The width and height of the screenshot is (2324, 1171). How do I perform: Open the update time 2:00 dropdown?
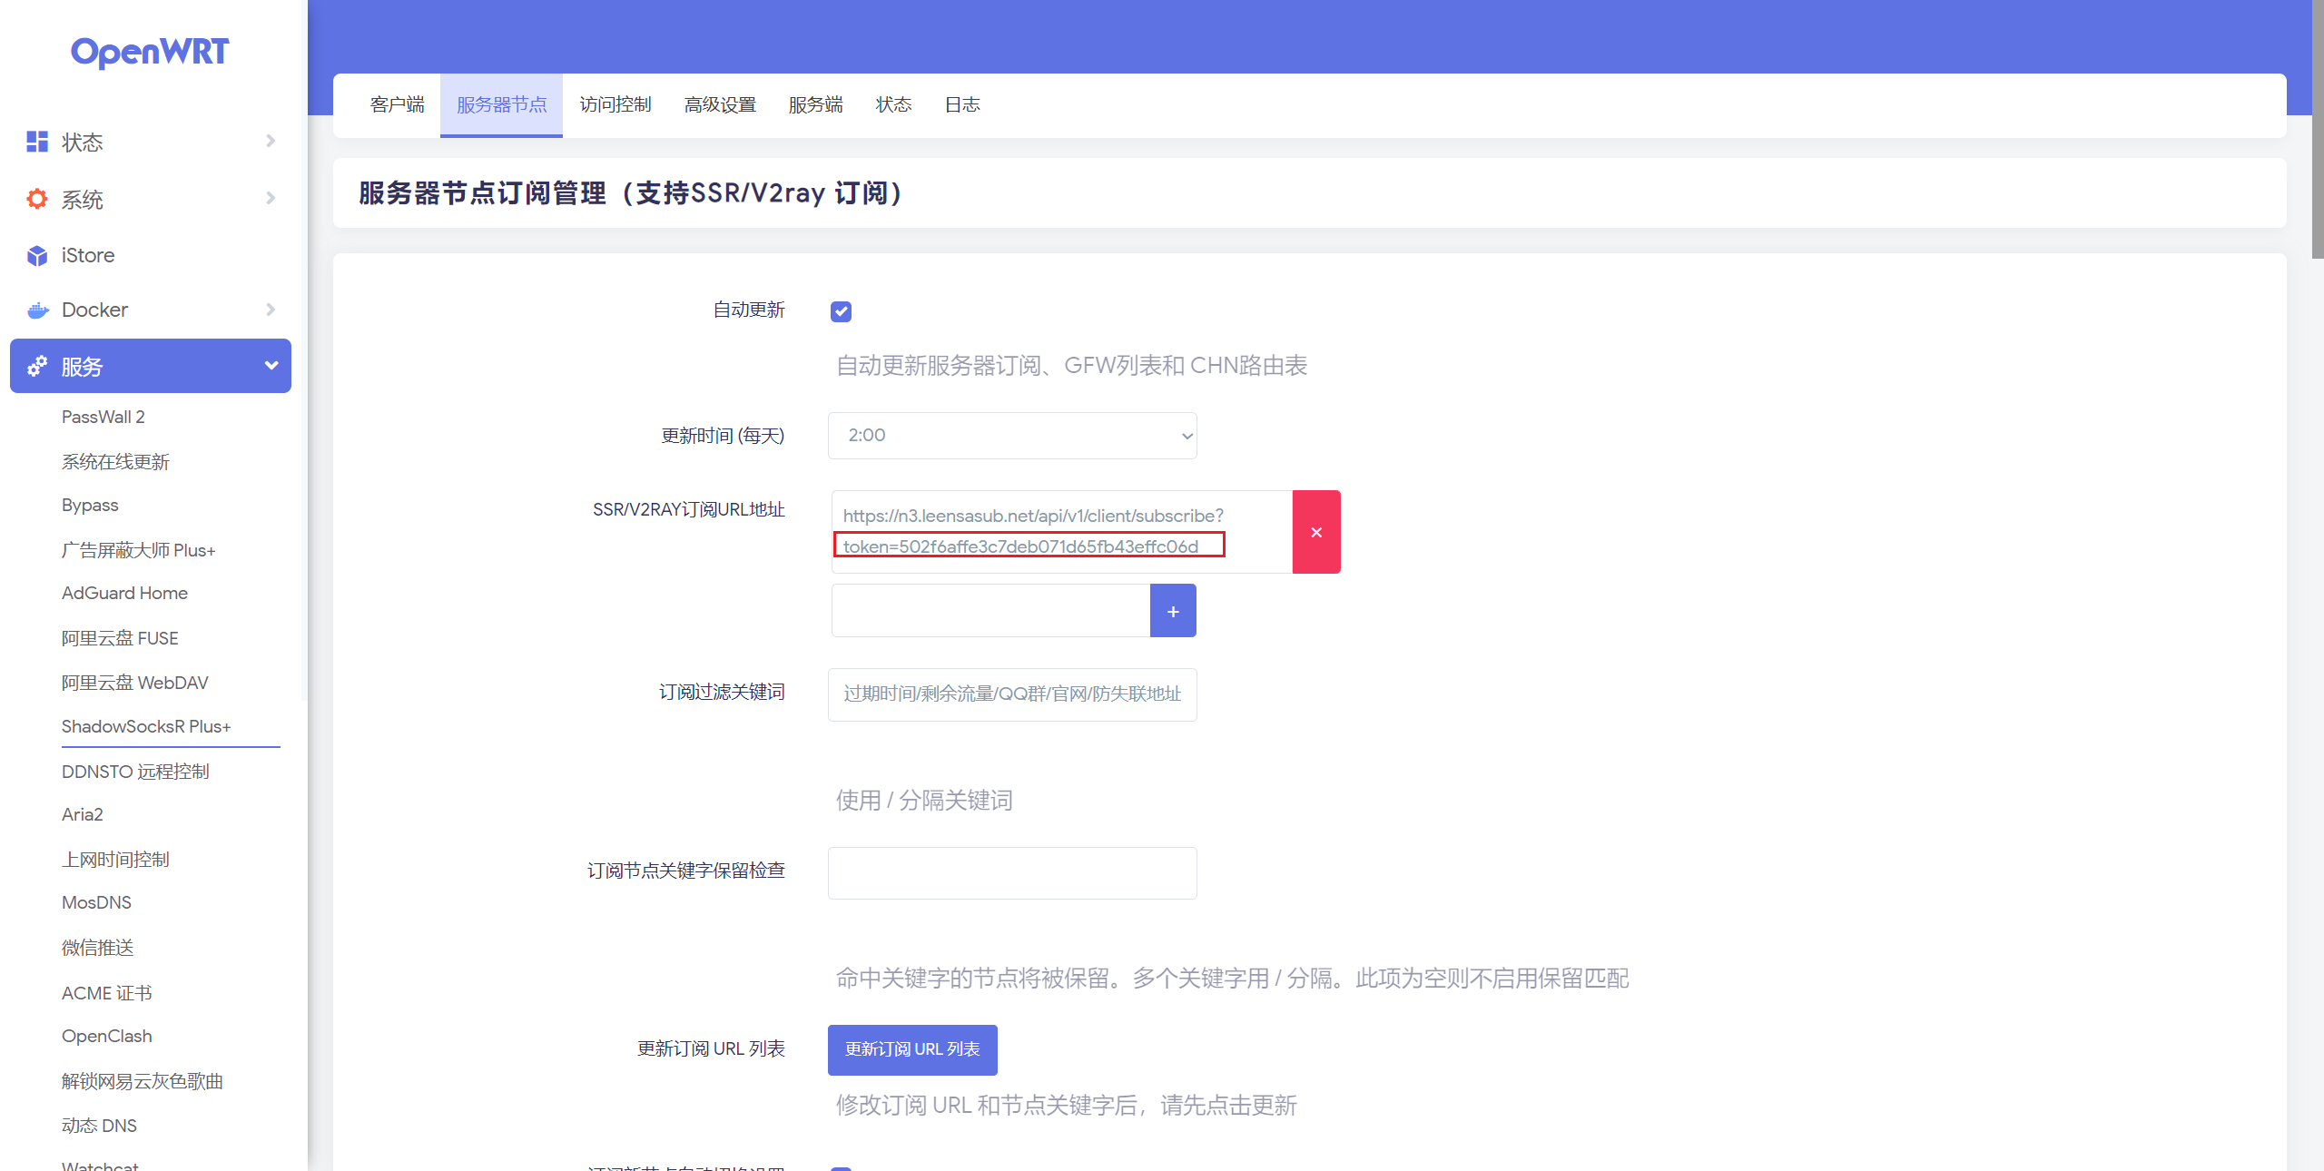click(x=1011, y=436)
